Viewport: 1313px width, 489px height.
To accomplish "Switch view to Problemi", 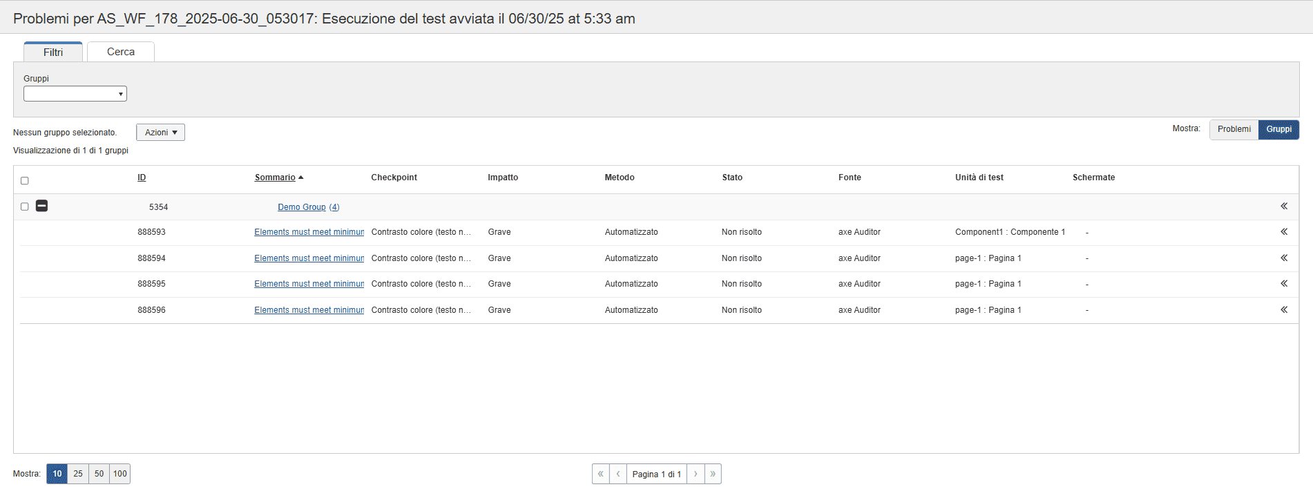I will 1234,130.
